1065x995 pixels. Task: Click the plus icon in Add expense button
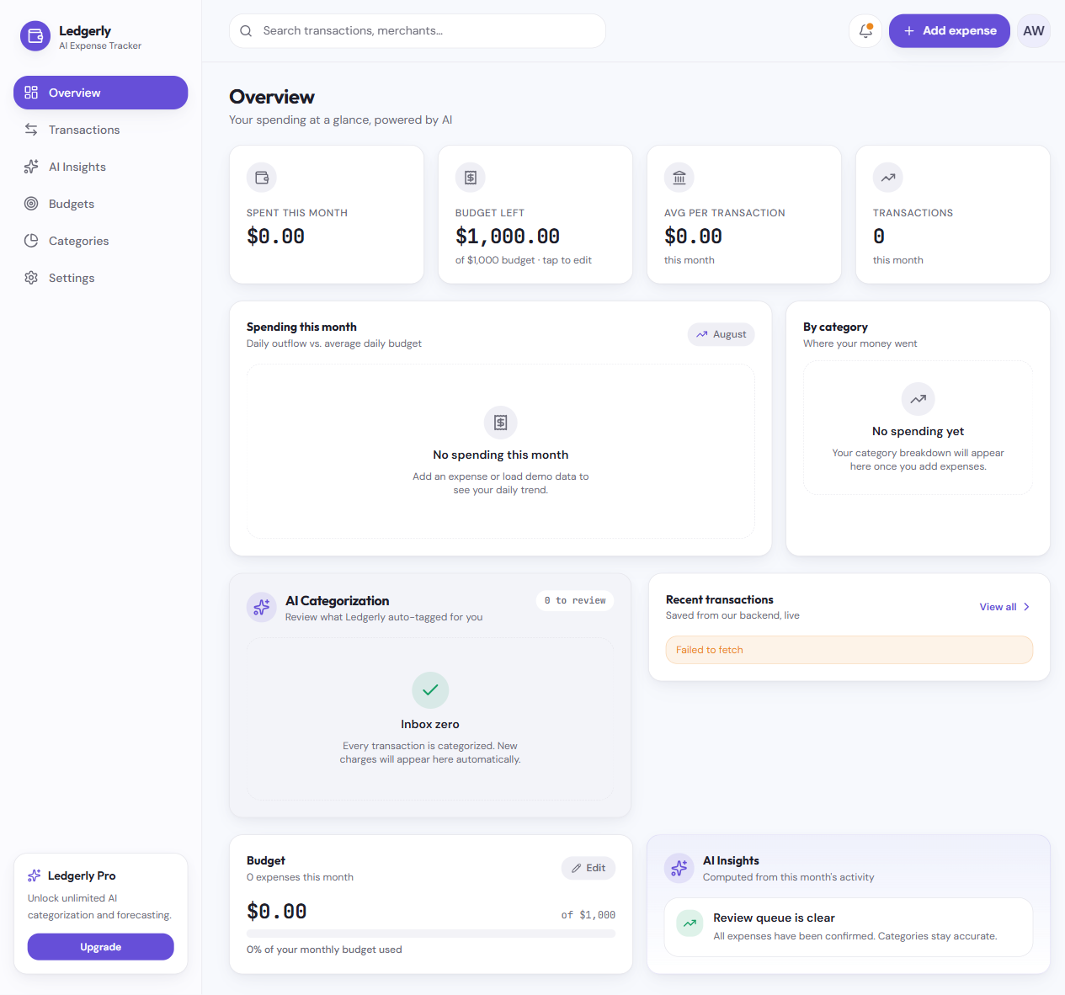point(909,31)
